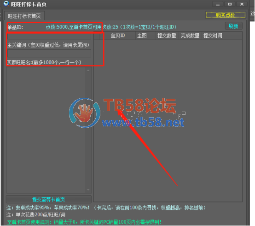Click the app icon in title bar
Screen dimensions: 255x226
coord(6,4)
